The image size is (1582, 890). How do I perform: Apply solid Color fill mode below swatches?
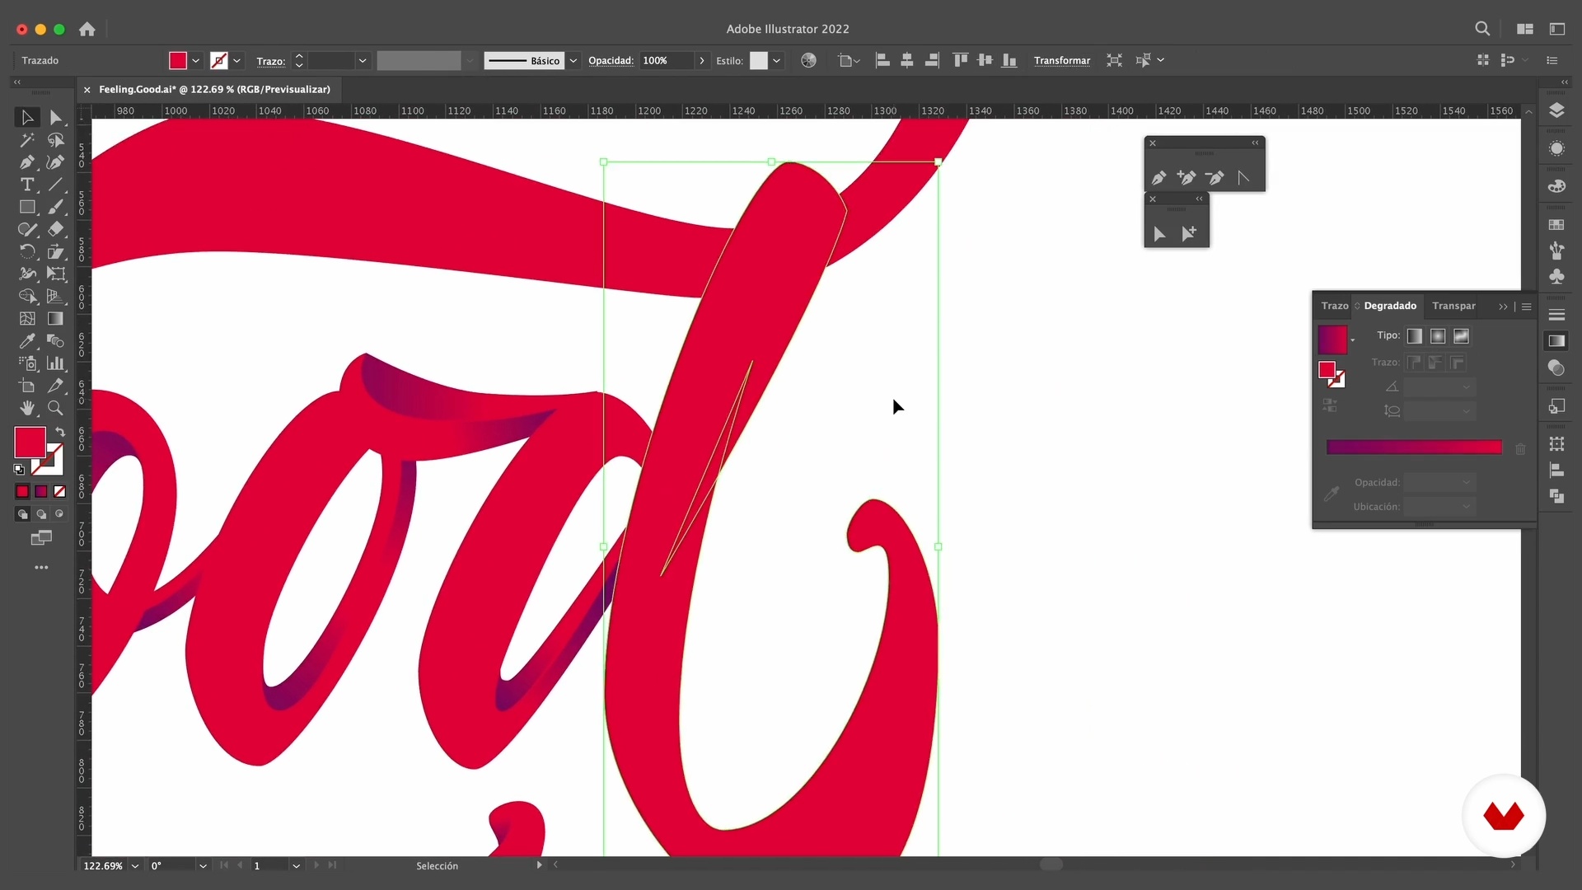(x=22, y=491)
